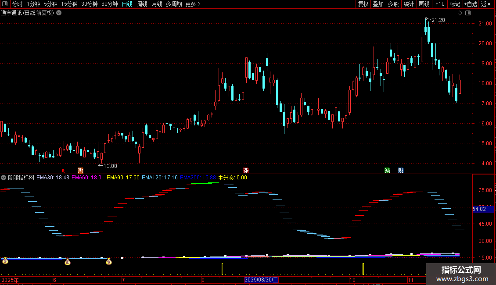Click the 叠加 overlay button
The width and height of the screenshot is (496, 285).
pyautogui.click(x=378, y=4)
